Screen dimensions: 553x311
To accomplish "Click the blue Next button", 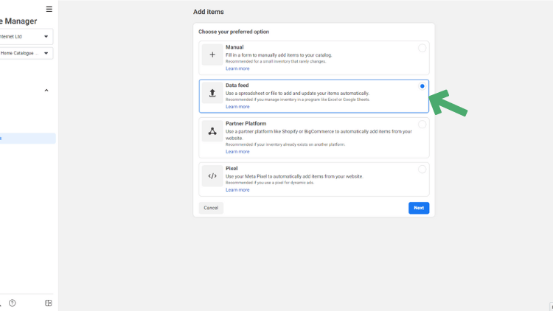I will pos(419,208).
